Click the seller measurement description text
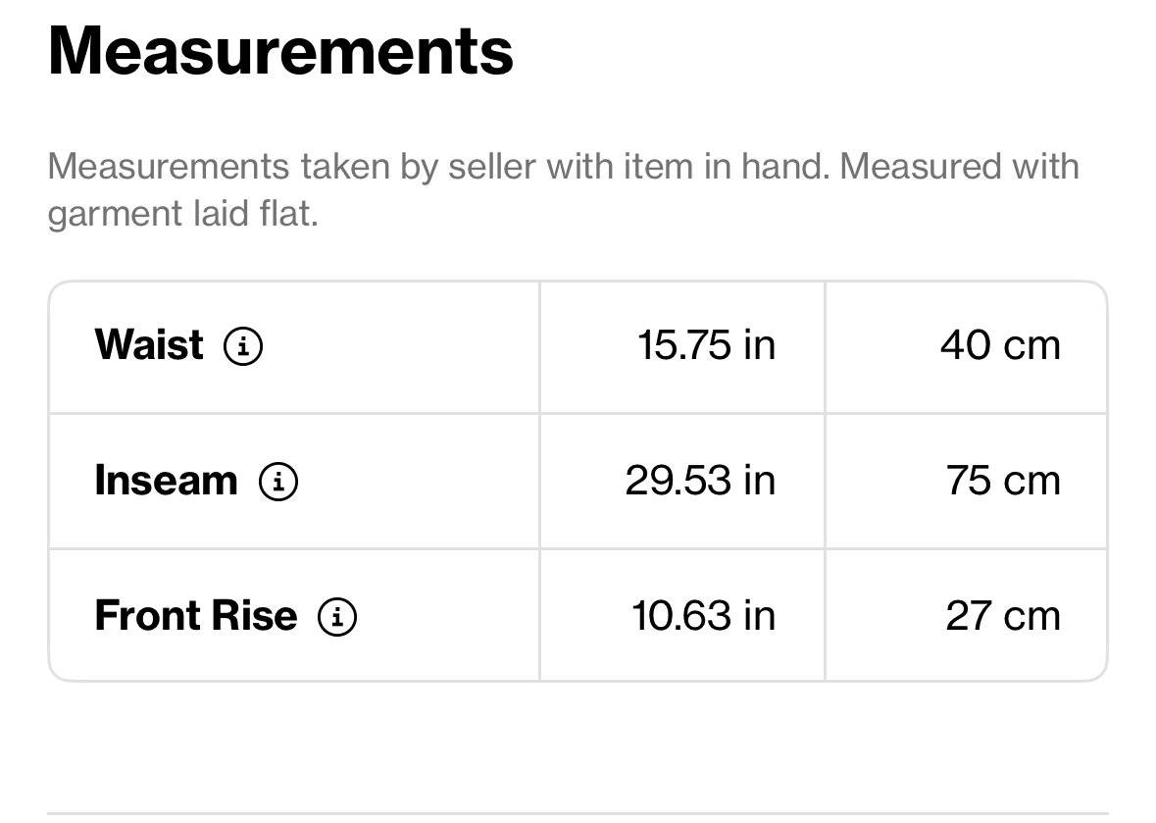1156x823 pixels. tap(563, 190)
